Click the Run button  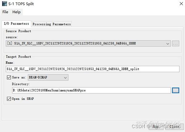click(156, 126)
